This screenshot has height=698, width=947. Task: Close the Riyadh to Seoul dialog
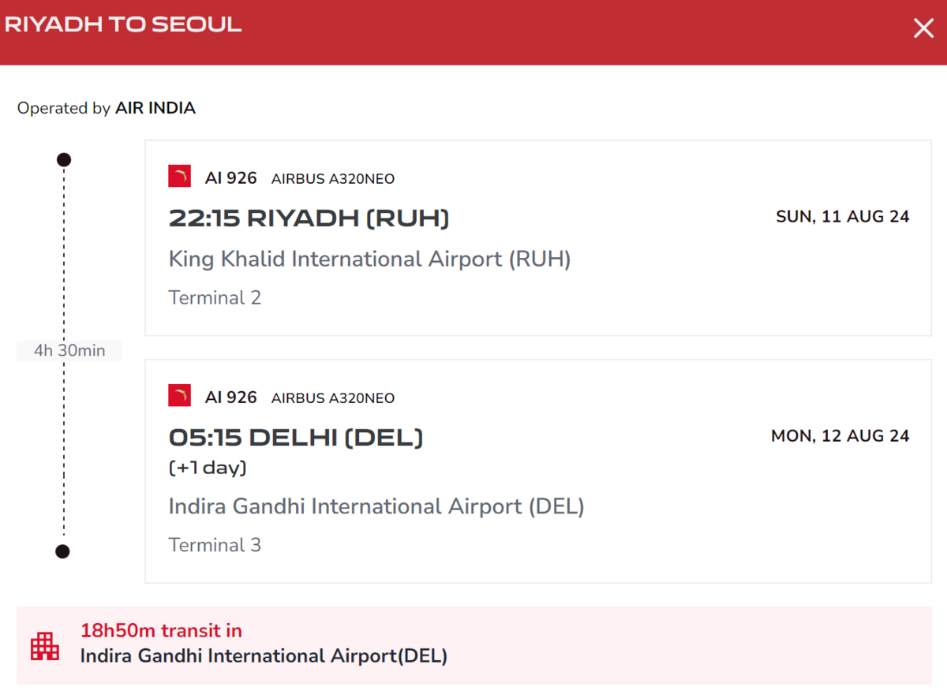(x=923, y=29)
